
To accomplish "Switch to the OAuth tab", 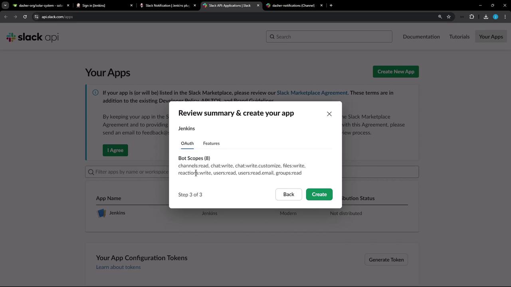I will tap(187, 143).
